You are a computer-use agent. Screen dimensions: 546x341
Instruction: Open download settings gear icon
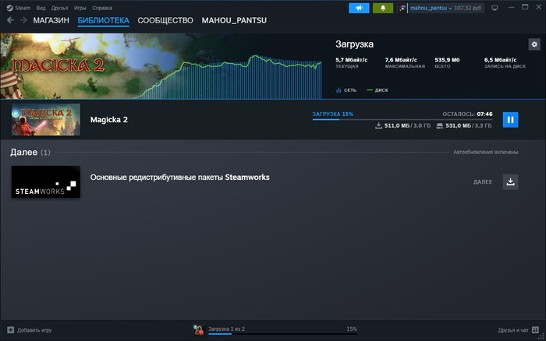pos(534,44)
